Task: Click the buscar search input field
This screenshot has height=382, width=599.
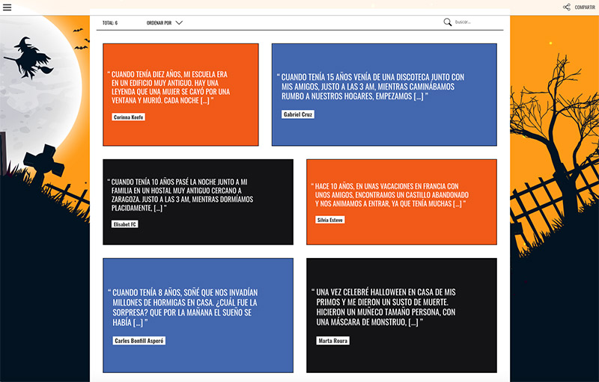Action: [x=475, y=22]
